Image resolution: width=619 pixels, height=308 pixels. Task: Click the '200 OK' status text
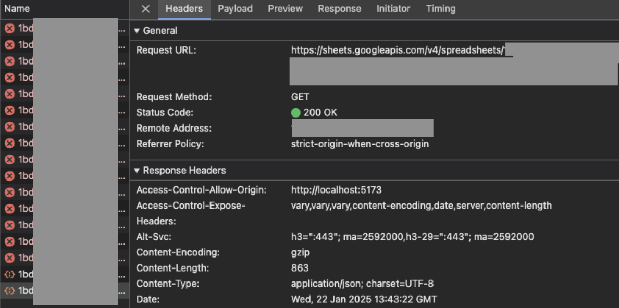[320, 113]
